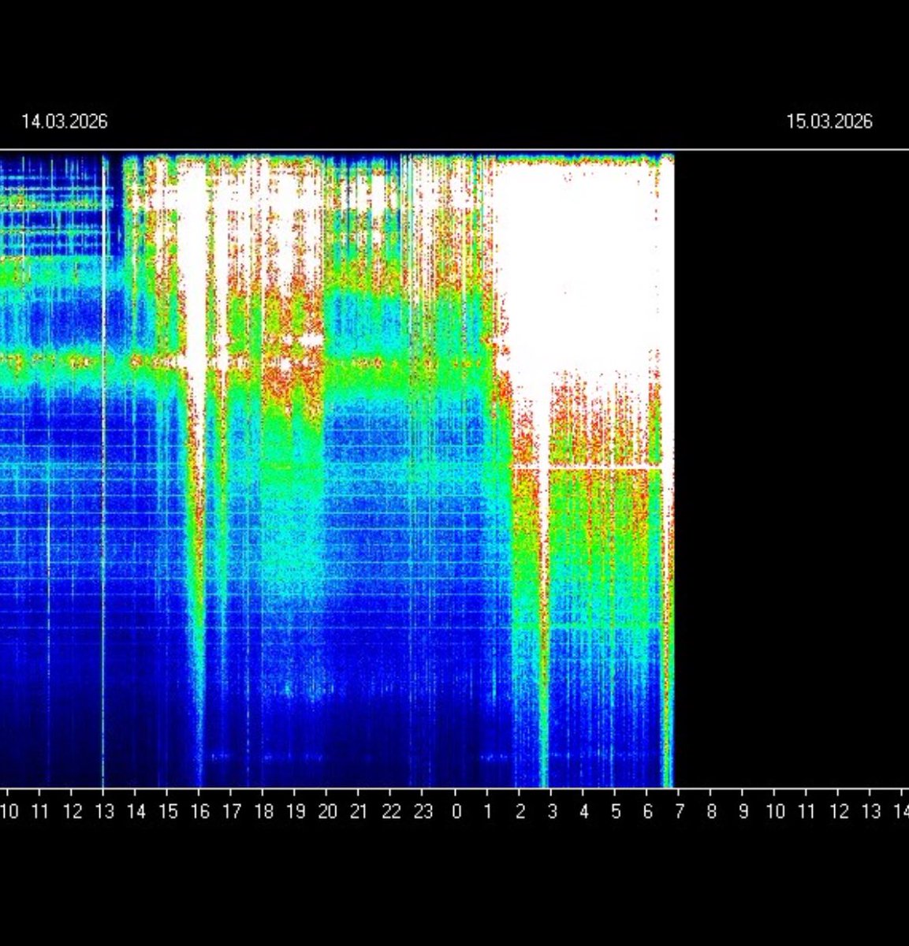Click the 0 midnight axis label

pos(456,812)
